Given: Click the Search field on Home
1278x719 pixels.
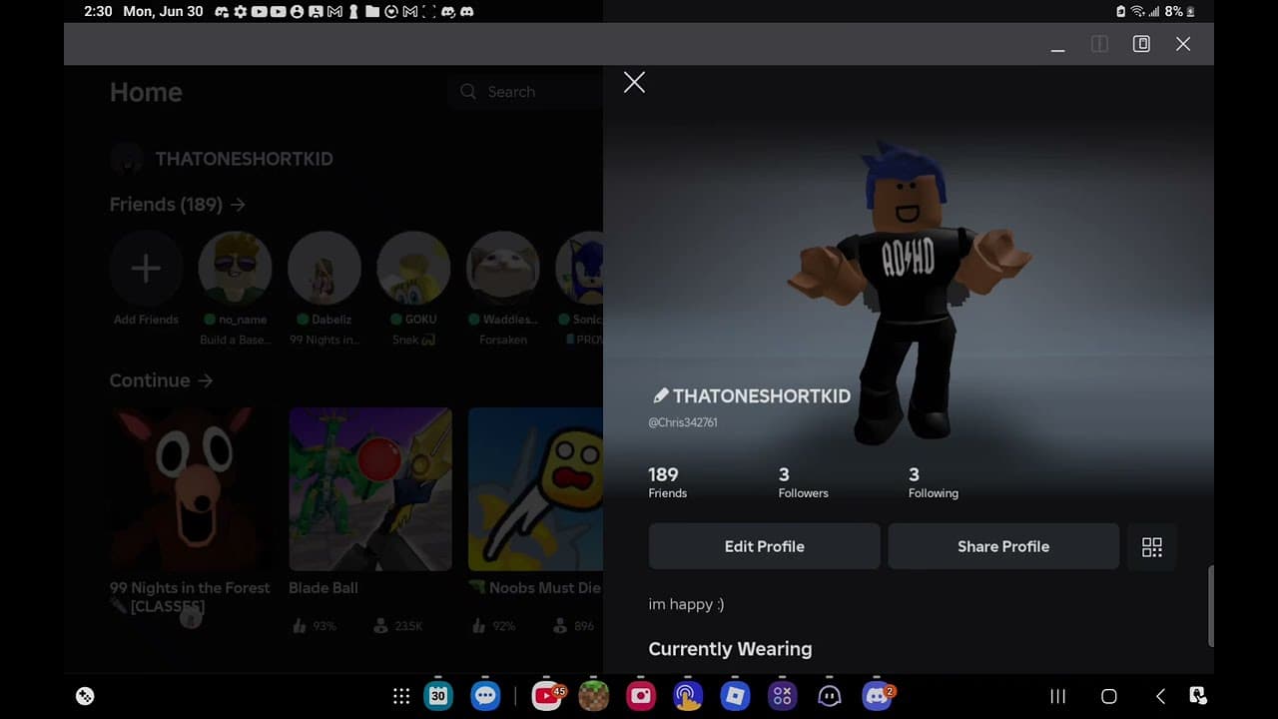Looking at the screenshot, I should tap(525, 92).
